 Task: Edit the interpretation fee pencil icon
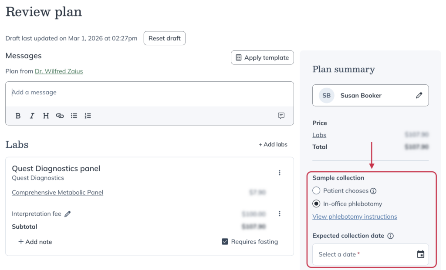tap(68, 214)
